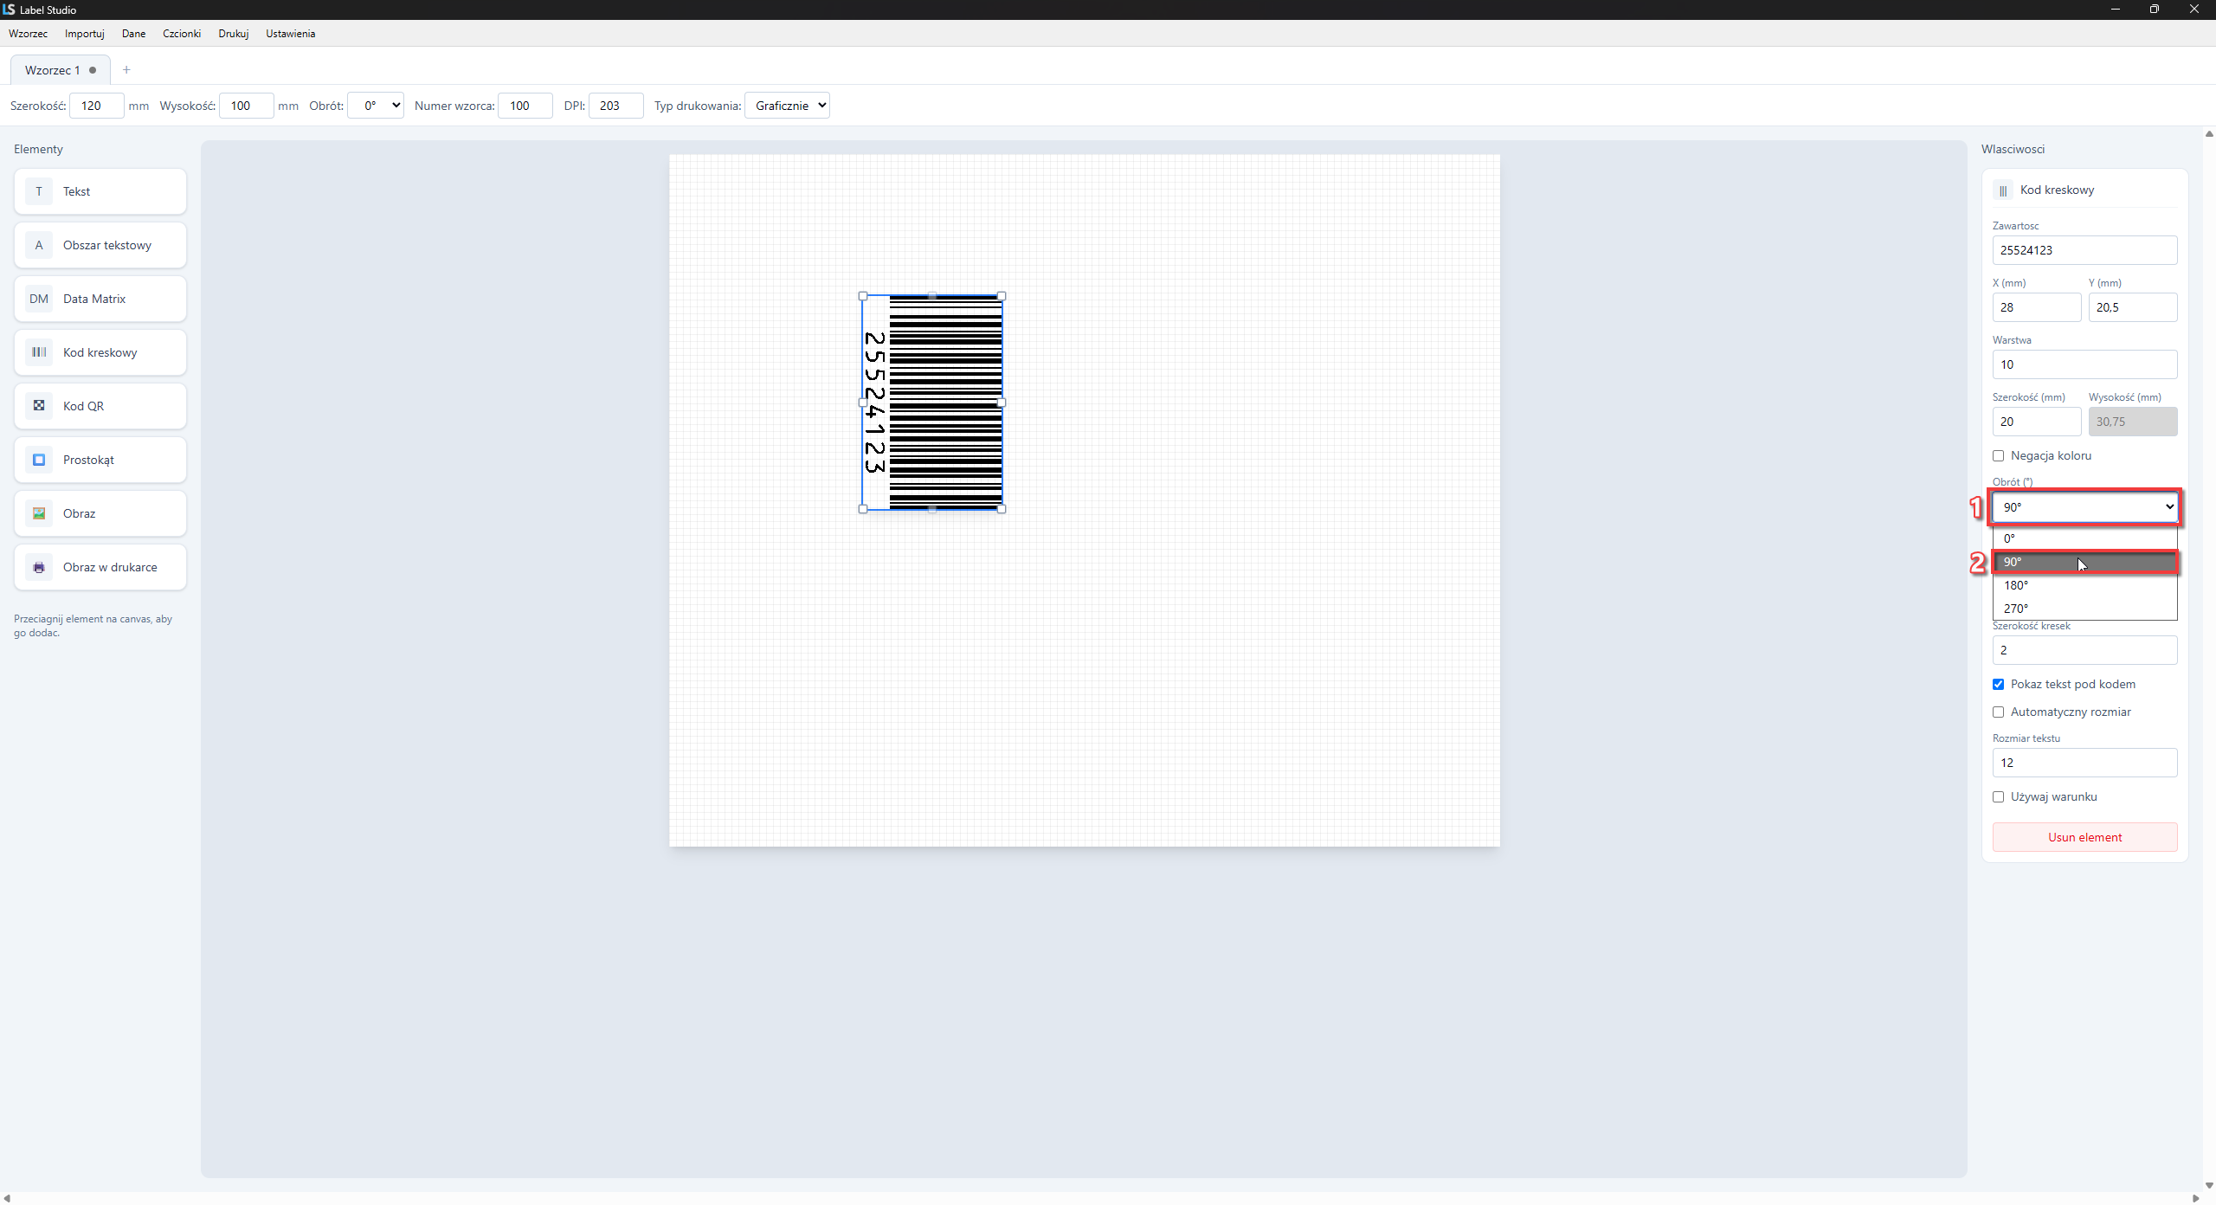Image resolution: width=2216 pixels, height=1205 pixels.
Task: Select the Tekst element icon
Action: pyautogui.click(x=39, y=191)
